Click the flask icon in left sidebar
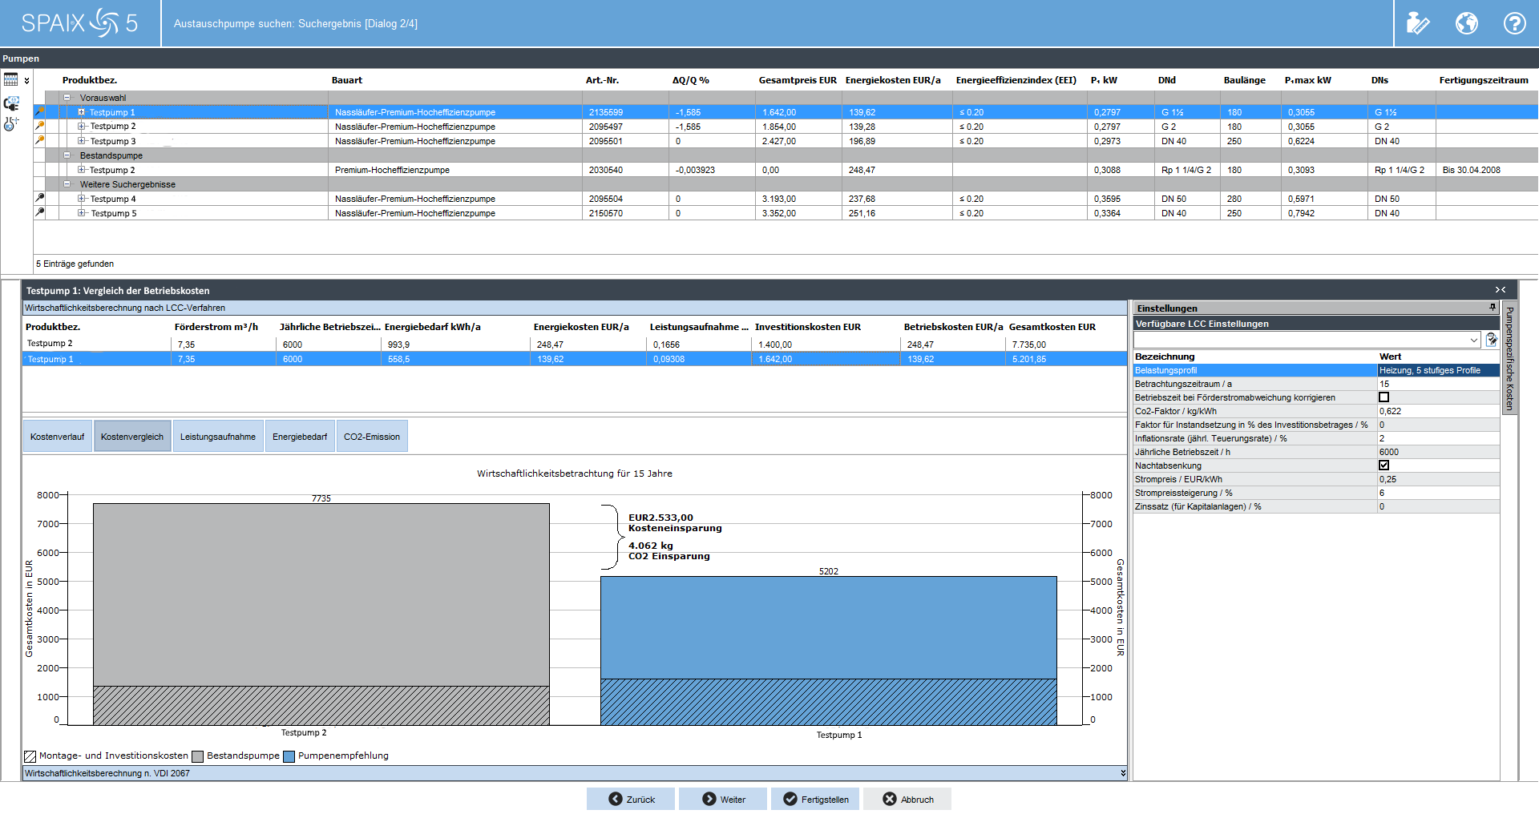Screen dimensions: 1539x814 (11, 123)
